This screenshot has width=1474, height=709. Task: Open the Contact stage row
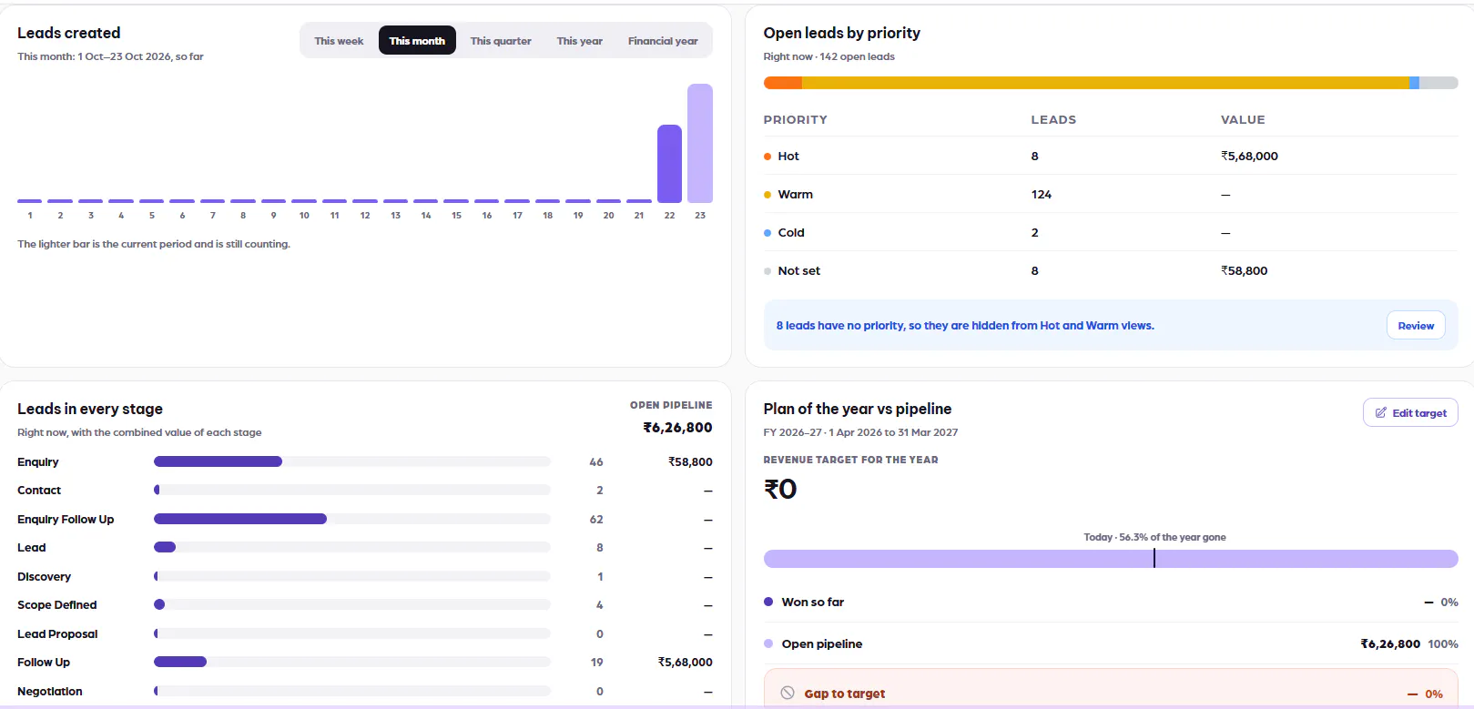[x=365, y=490]
